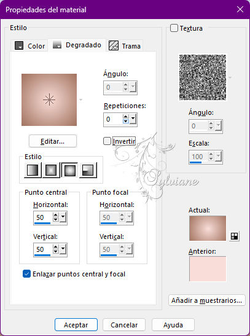Select the sunburst gradient style icon
The height and width of the screenshot is (336, 250).
click(x=69, y=170)
